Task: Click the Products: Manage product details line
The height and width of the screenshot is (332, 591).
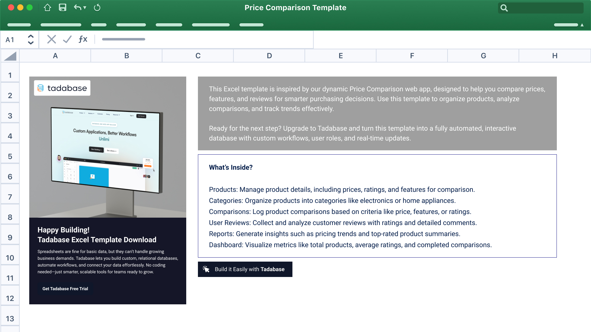Action: 342,190
